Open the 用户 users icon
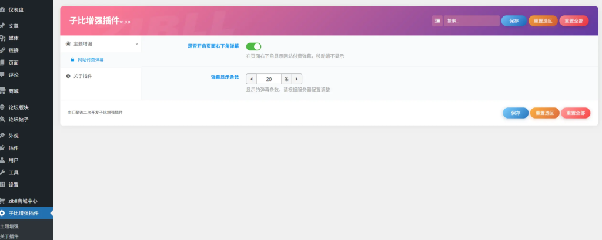Image resolution: width=602 pixels, height=240 pixels. pyautogui.click(x=3, y=160)
